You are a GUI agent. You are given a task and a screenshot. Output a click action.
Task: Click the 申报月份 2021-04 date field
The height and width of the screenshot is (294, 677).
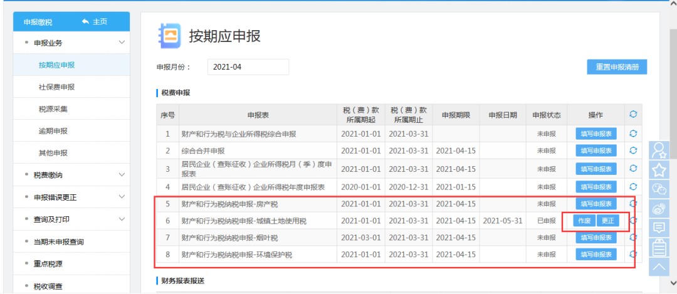[248, 67]
